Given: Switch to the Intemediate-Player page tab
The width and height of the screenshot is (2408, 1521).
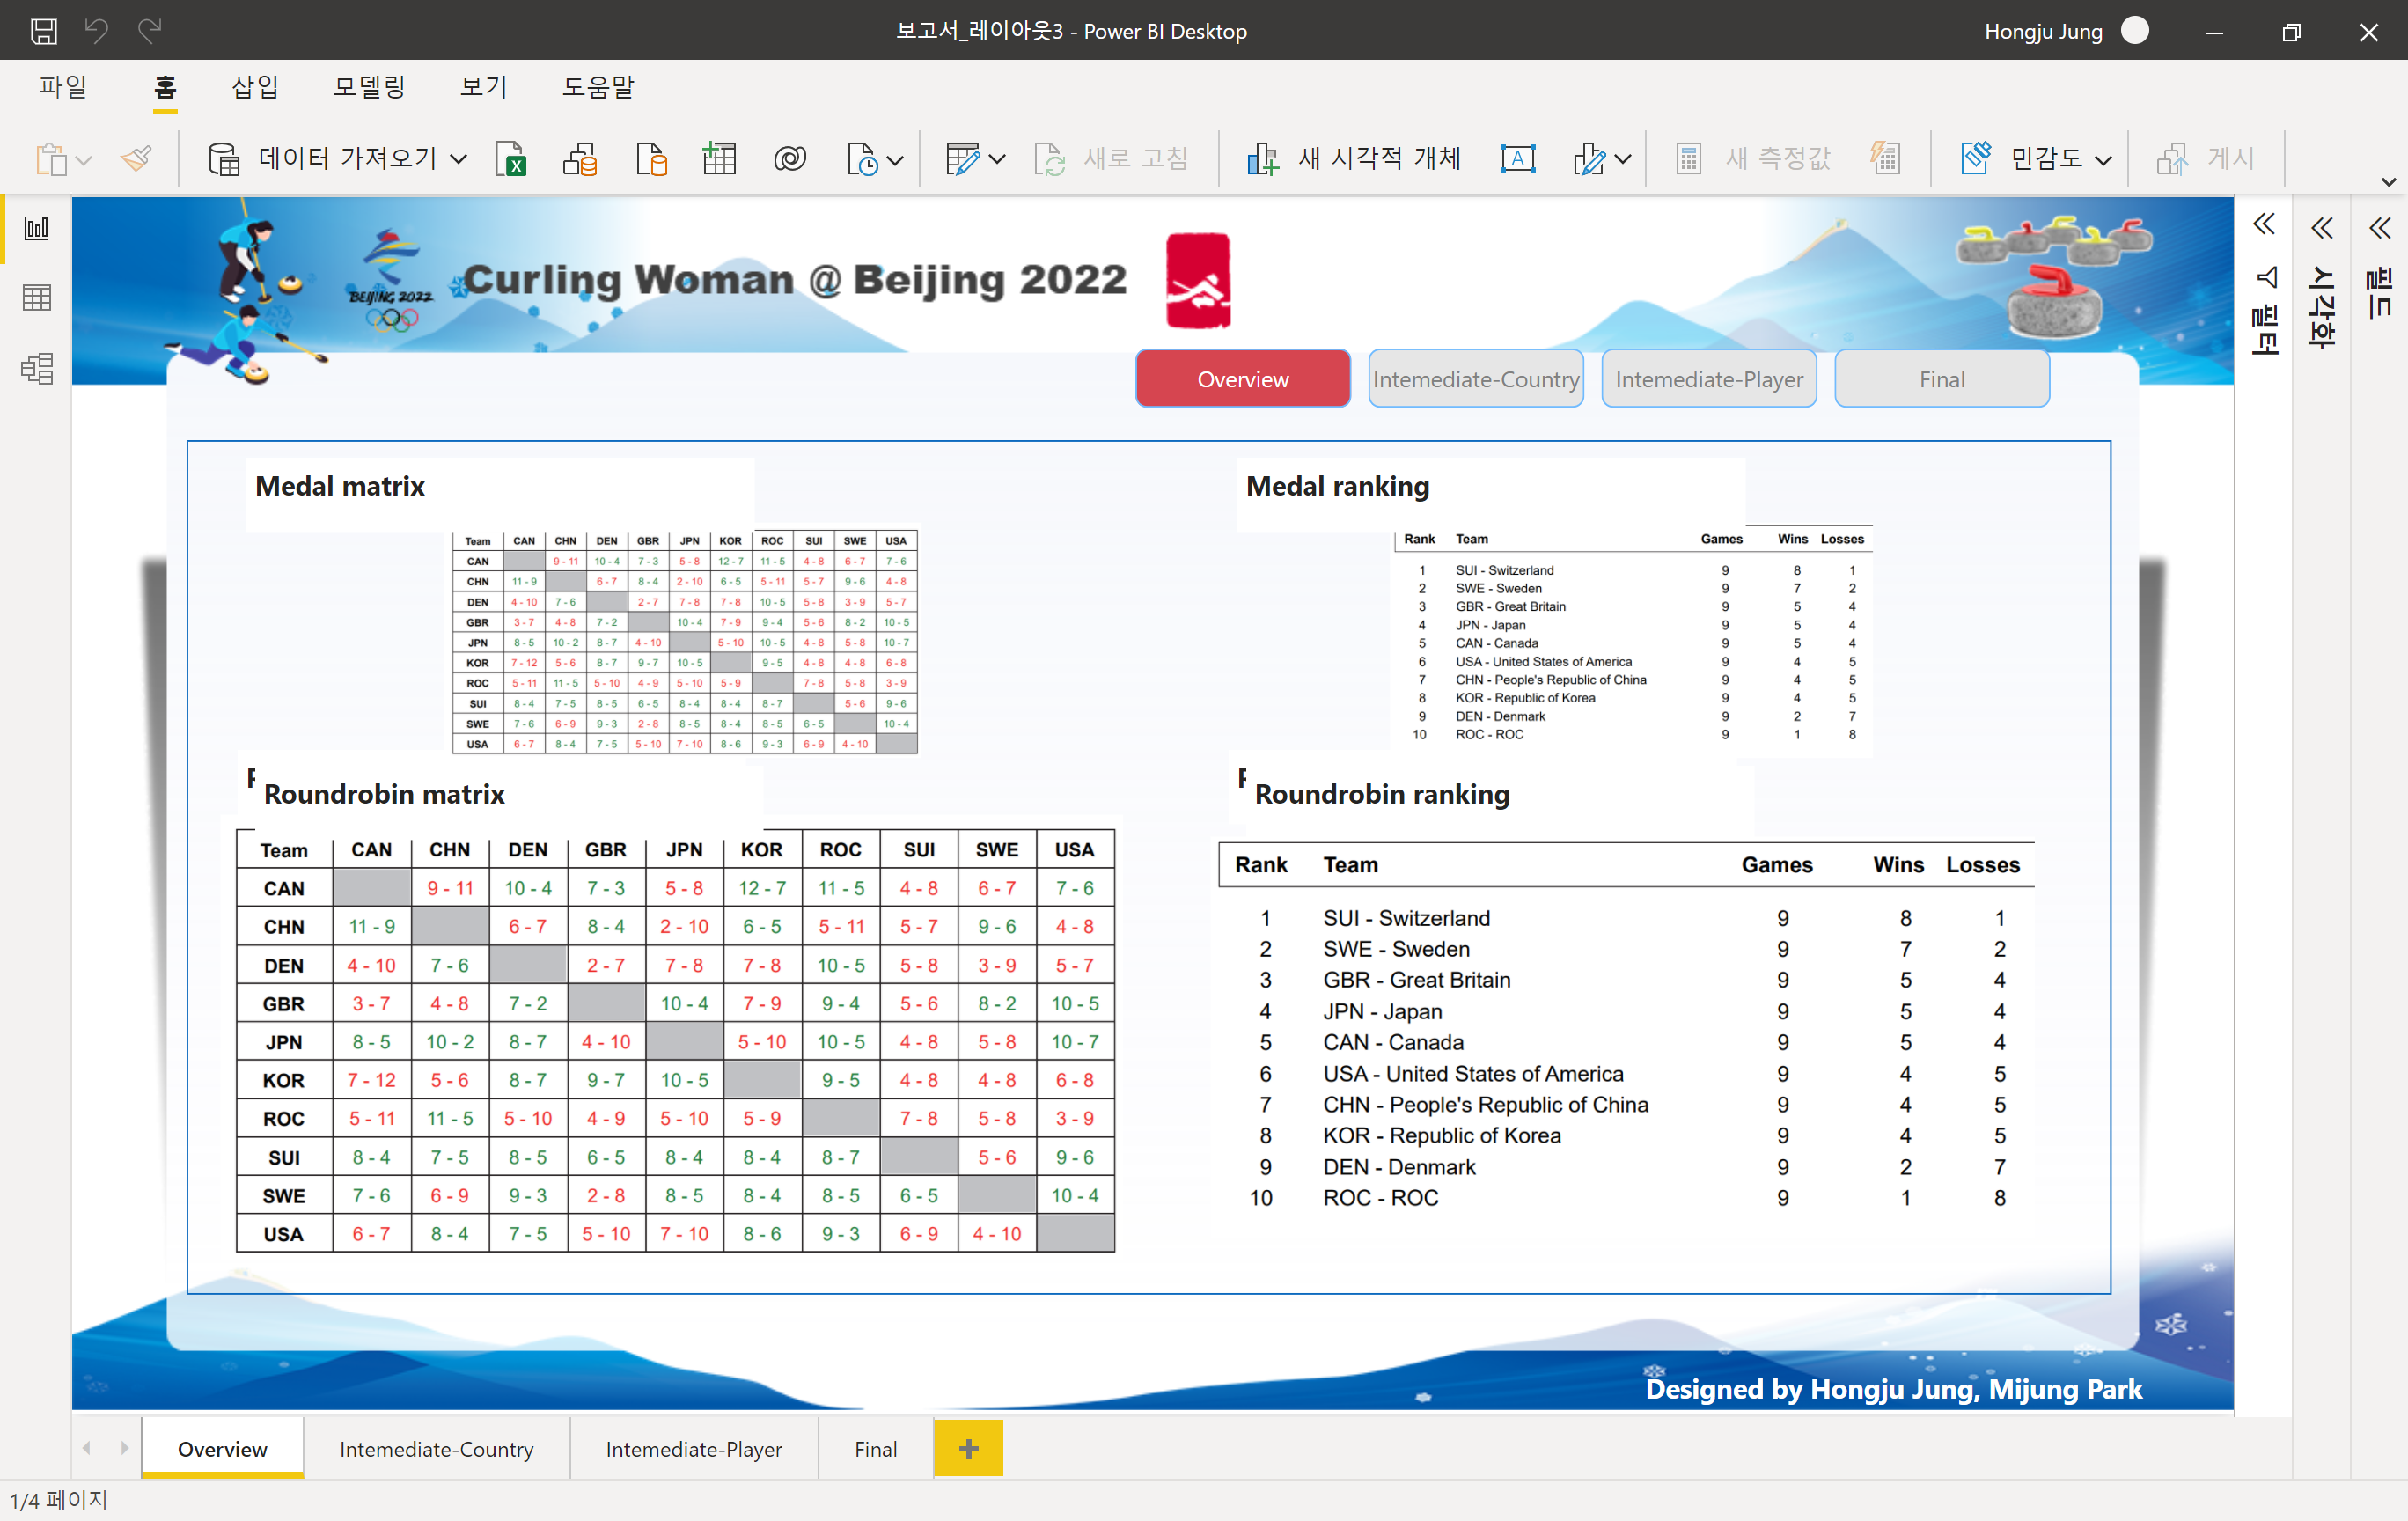Looking at the screenshot, I should click(693, 1448).
